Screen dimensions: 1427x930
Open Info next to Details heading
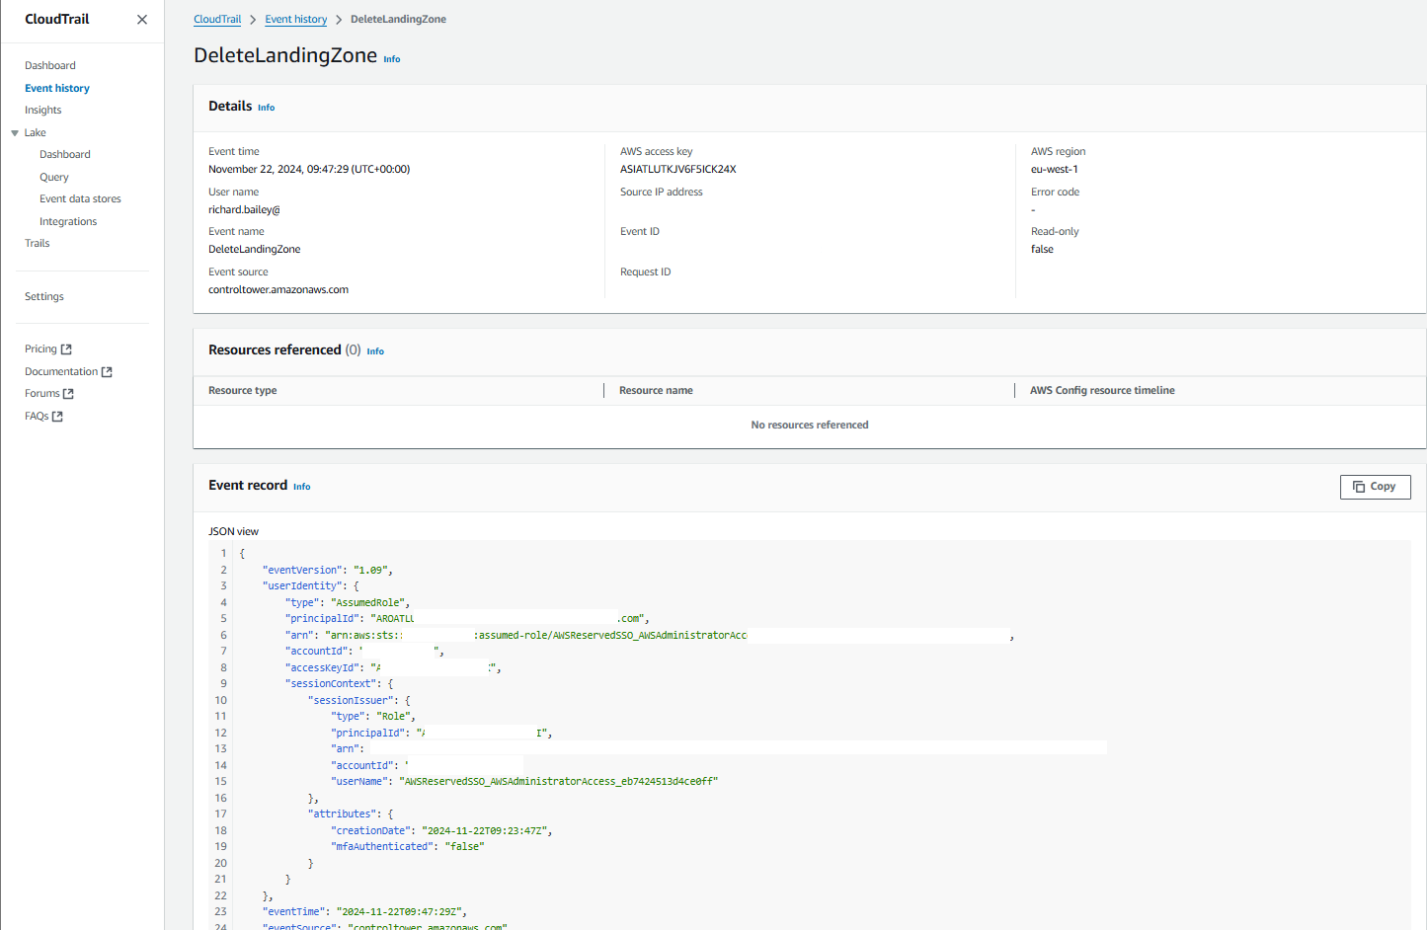[x=267, y=108]
